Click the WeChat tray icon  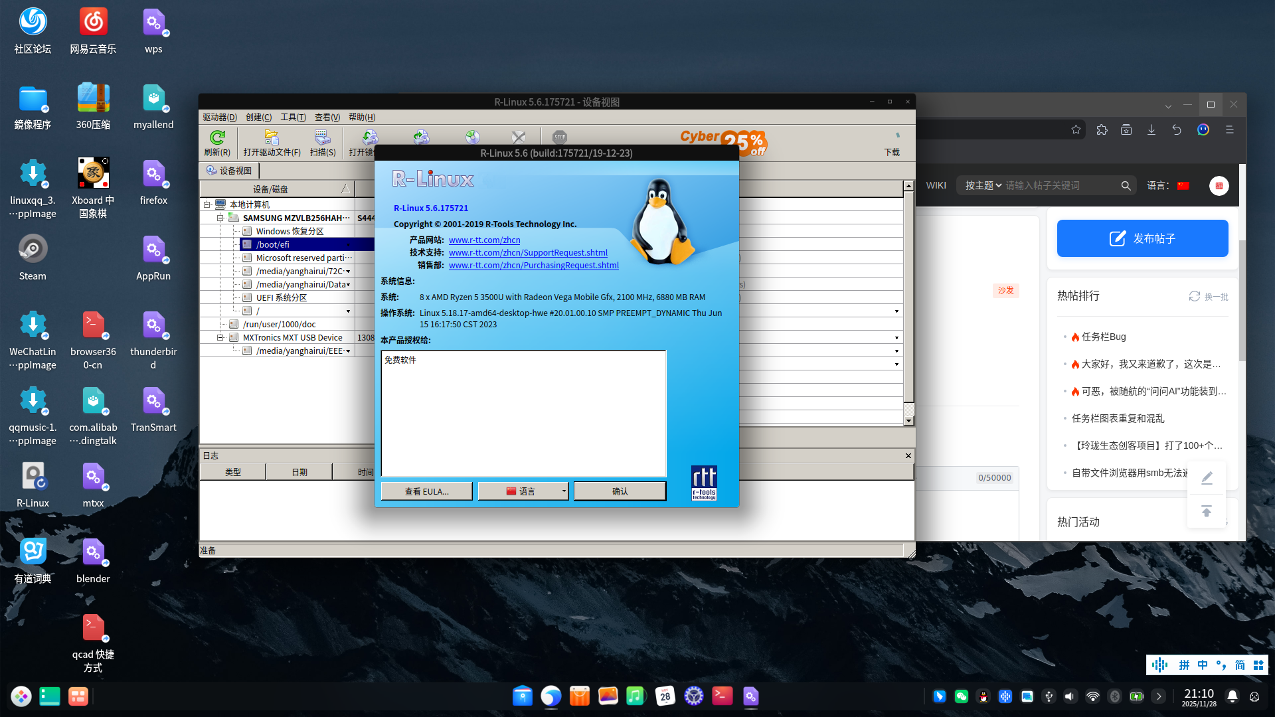pos(961,696)
